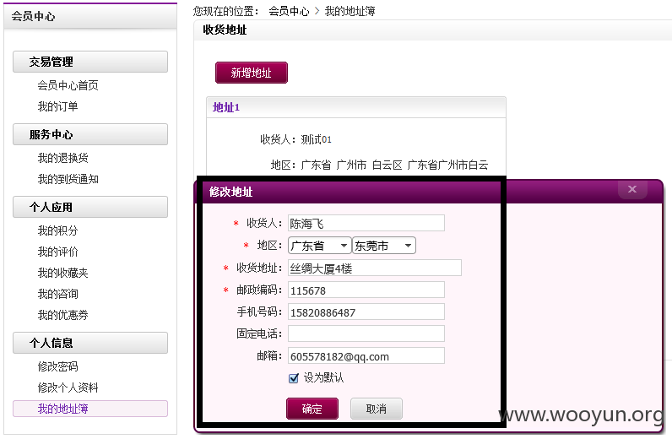
Task: Focus the 手机号码 mobile number field
Action: (x=366, y=312)
